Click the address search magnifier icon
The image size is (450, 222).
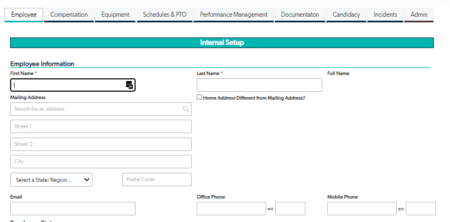pyautogui.click(x=185, y=109)
